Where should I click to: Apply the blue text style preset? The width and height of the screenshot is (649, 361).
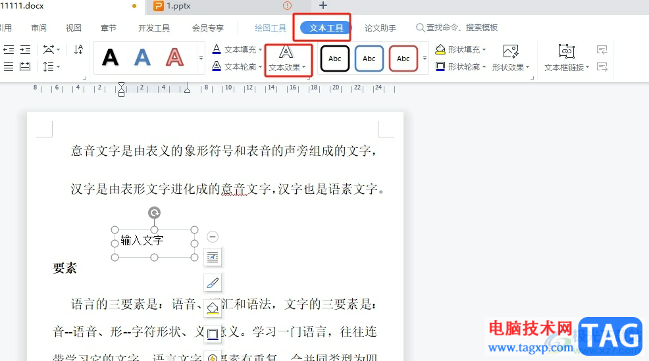(x=142, y=57)
